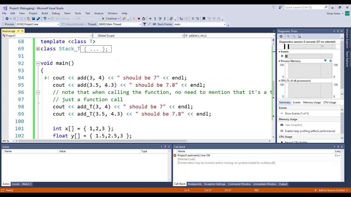Open the Tools menu

pyautogui.click(x=78, y=13)
